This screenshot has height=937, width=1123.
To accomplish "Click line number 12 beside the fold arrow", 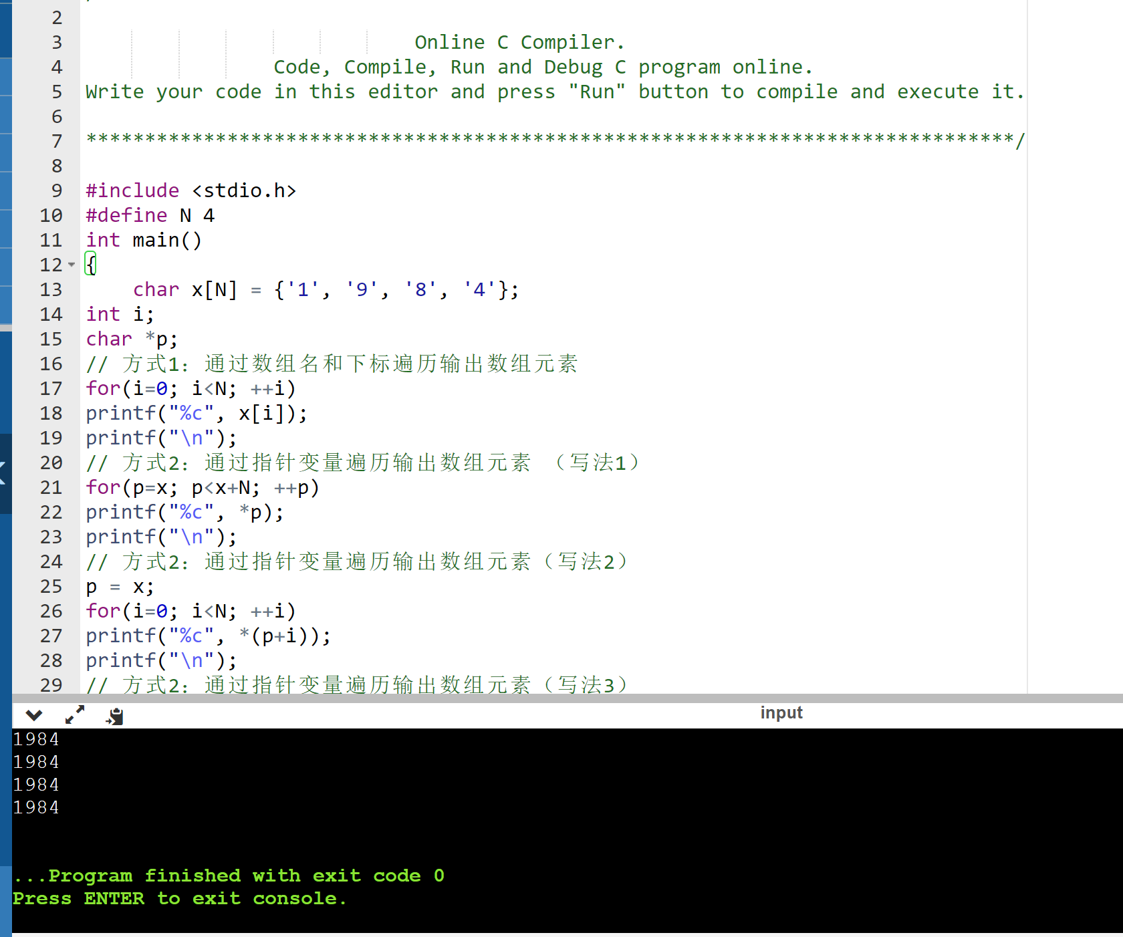I will (51, 265).
